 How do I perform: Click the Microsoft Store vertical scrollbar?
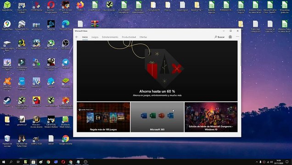240,54
